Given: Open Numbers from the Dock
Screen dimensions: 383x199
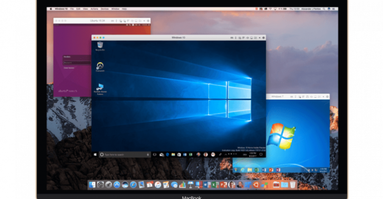Looking at the screenshot, I should (183, 185).
